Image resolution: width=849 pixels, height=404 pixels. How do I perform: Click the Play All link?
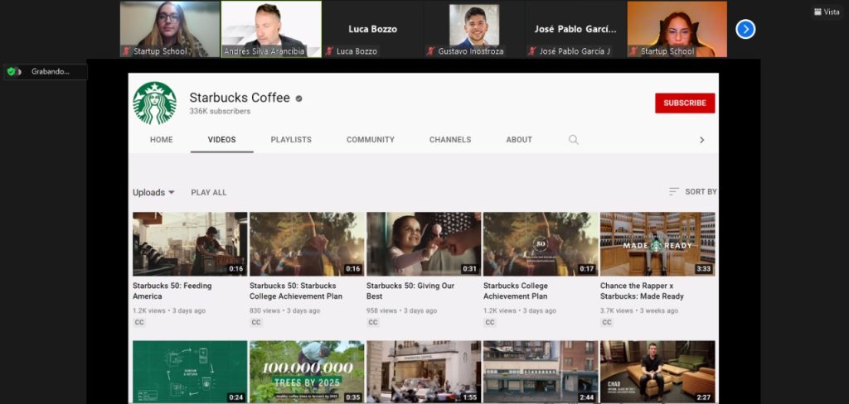point(208,192)
